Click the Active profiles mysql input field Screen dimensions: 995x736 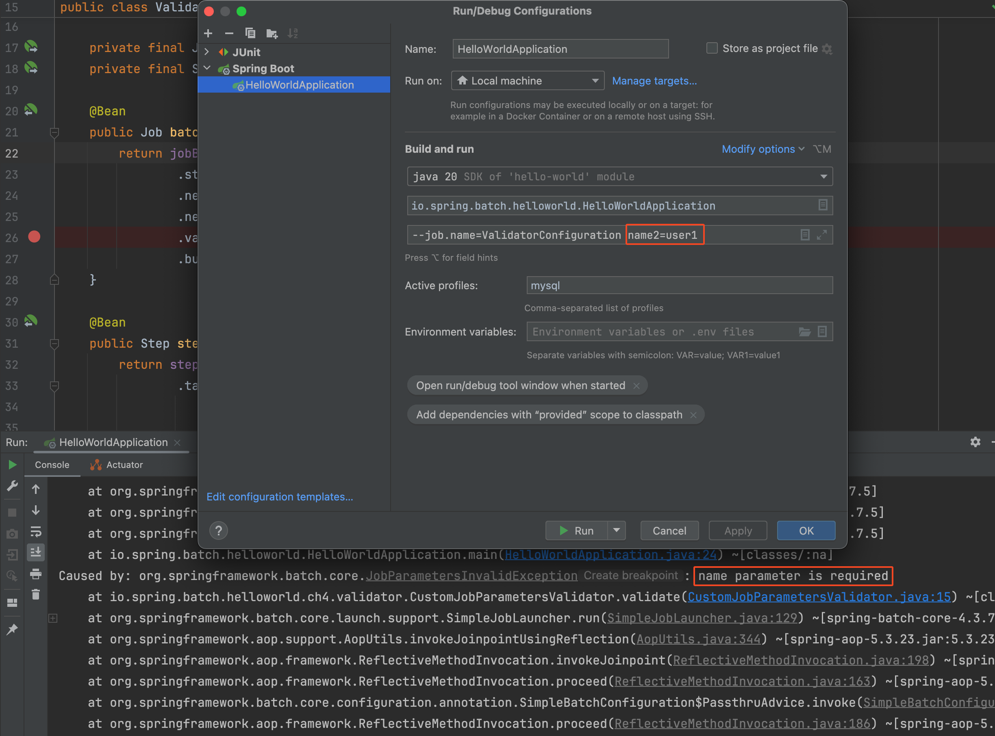click(679, 286)
